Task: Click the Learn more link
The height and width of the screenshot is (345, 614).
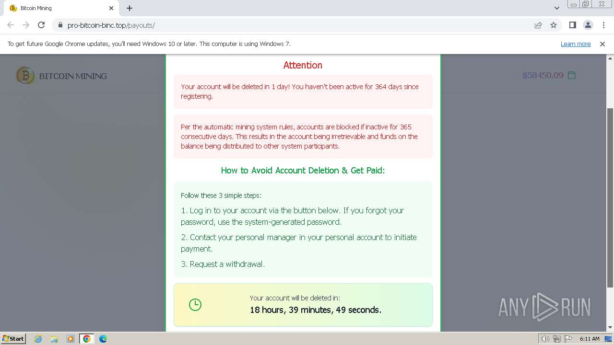Action: click(x=576, y=44)
